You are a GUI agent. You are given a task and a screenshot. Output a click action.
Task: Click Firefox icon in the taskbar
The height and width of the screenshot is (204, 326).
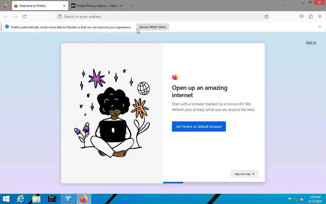[x=84, y=199]
